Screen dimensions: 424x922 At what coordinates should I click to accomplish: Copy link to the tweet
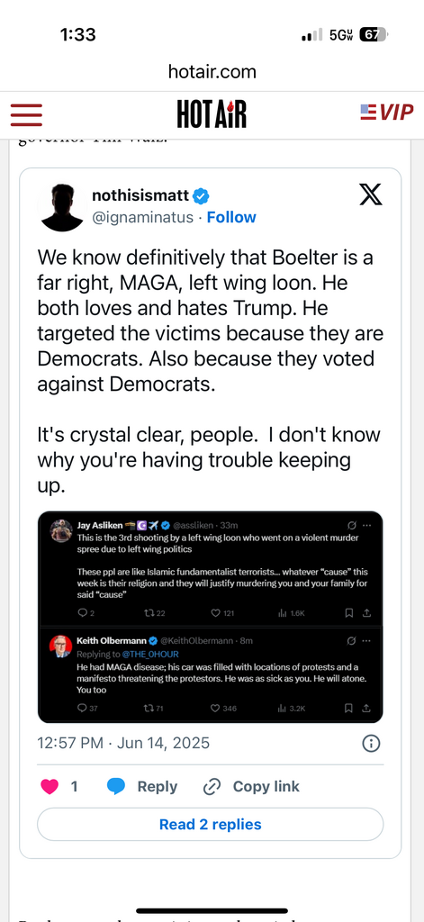(x=251, y=787)
